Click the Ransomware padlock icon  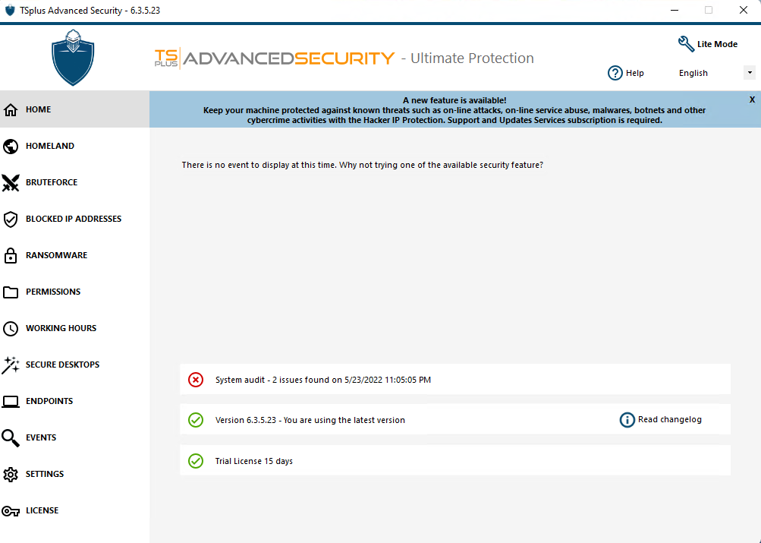[10, 255]
